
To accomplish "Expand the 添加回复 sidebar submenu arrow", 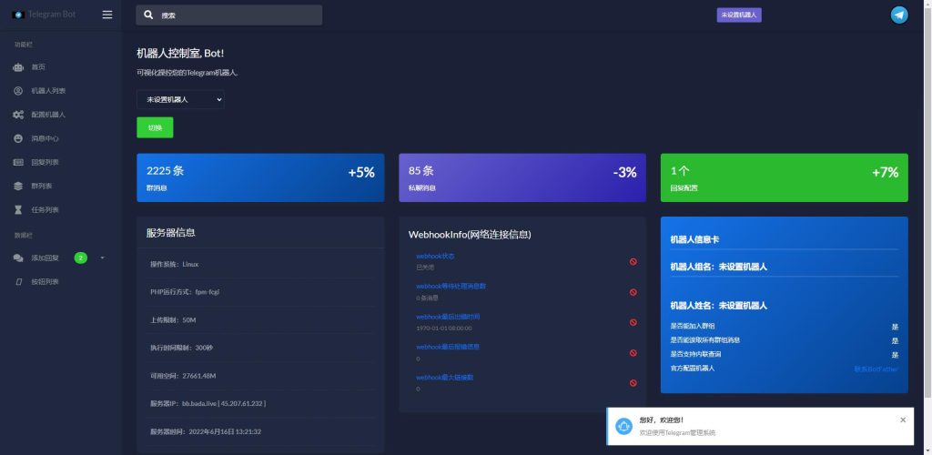I will 102,258.
